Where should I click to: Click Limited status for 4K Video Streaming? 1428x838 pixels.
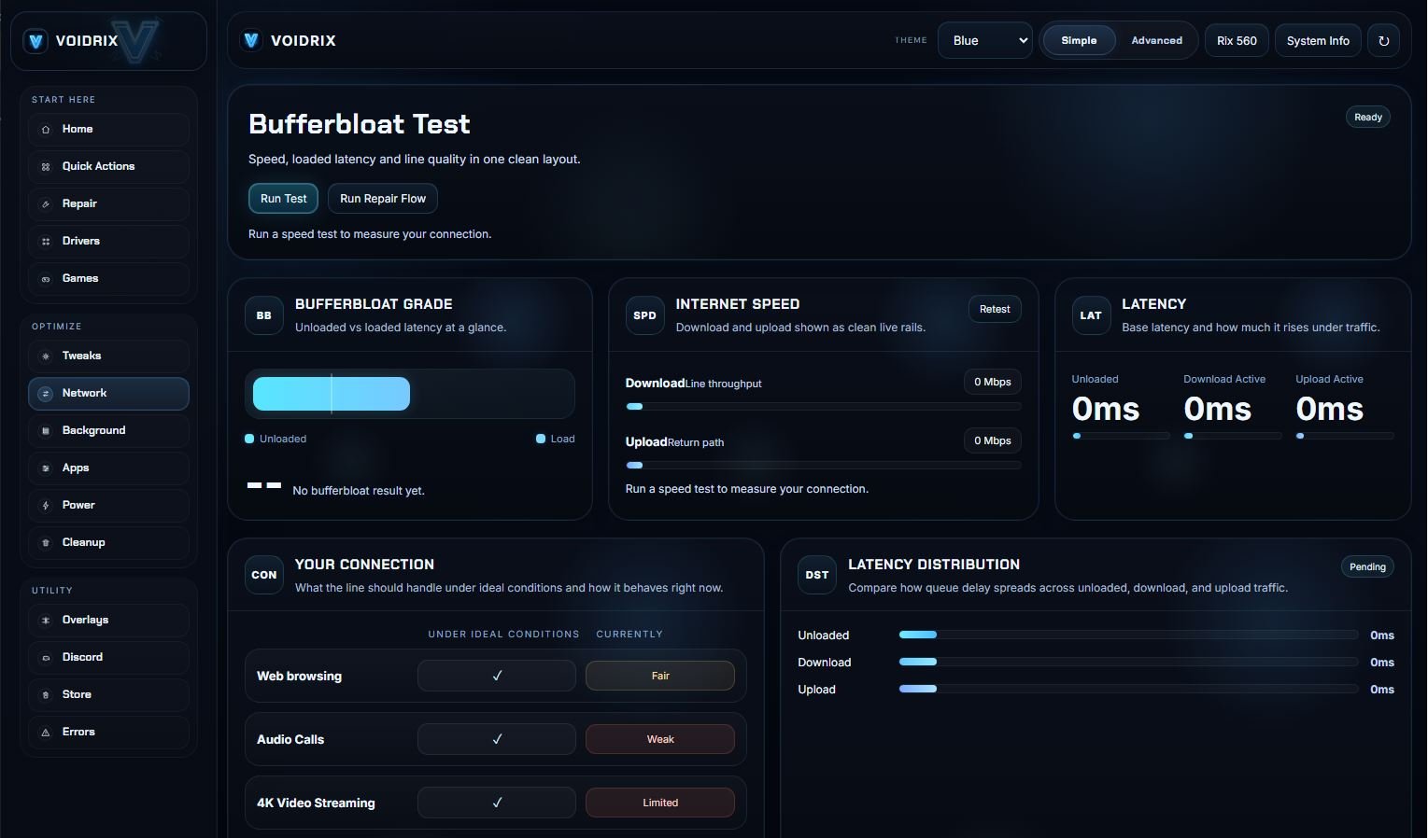660,803
